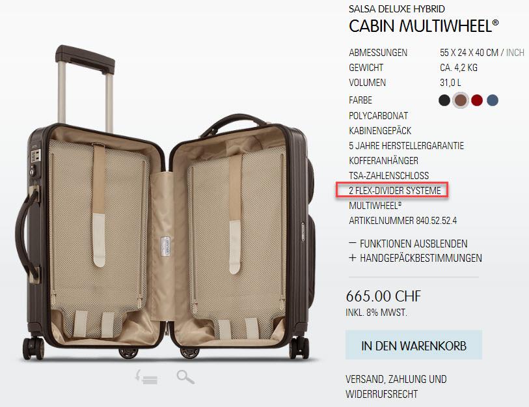Click the plus icon before Handgepäckbestimmungen

[x=352, y=258]
